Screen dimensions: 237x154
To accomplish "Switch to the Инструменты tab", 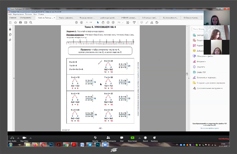I will point(26,18).
